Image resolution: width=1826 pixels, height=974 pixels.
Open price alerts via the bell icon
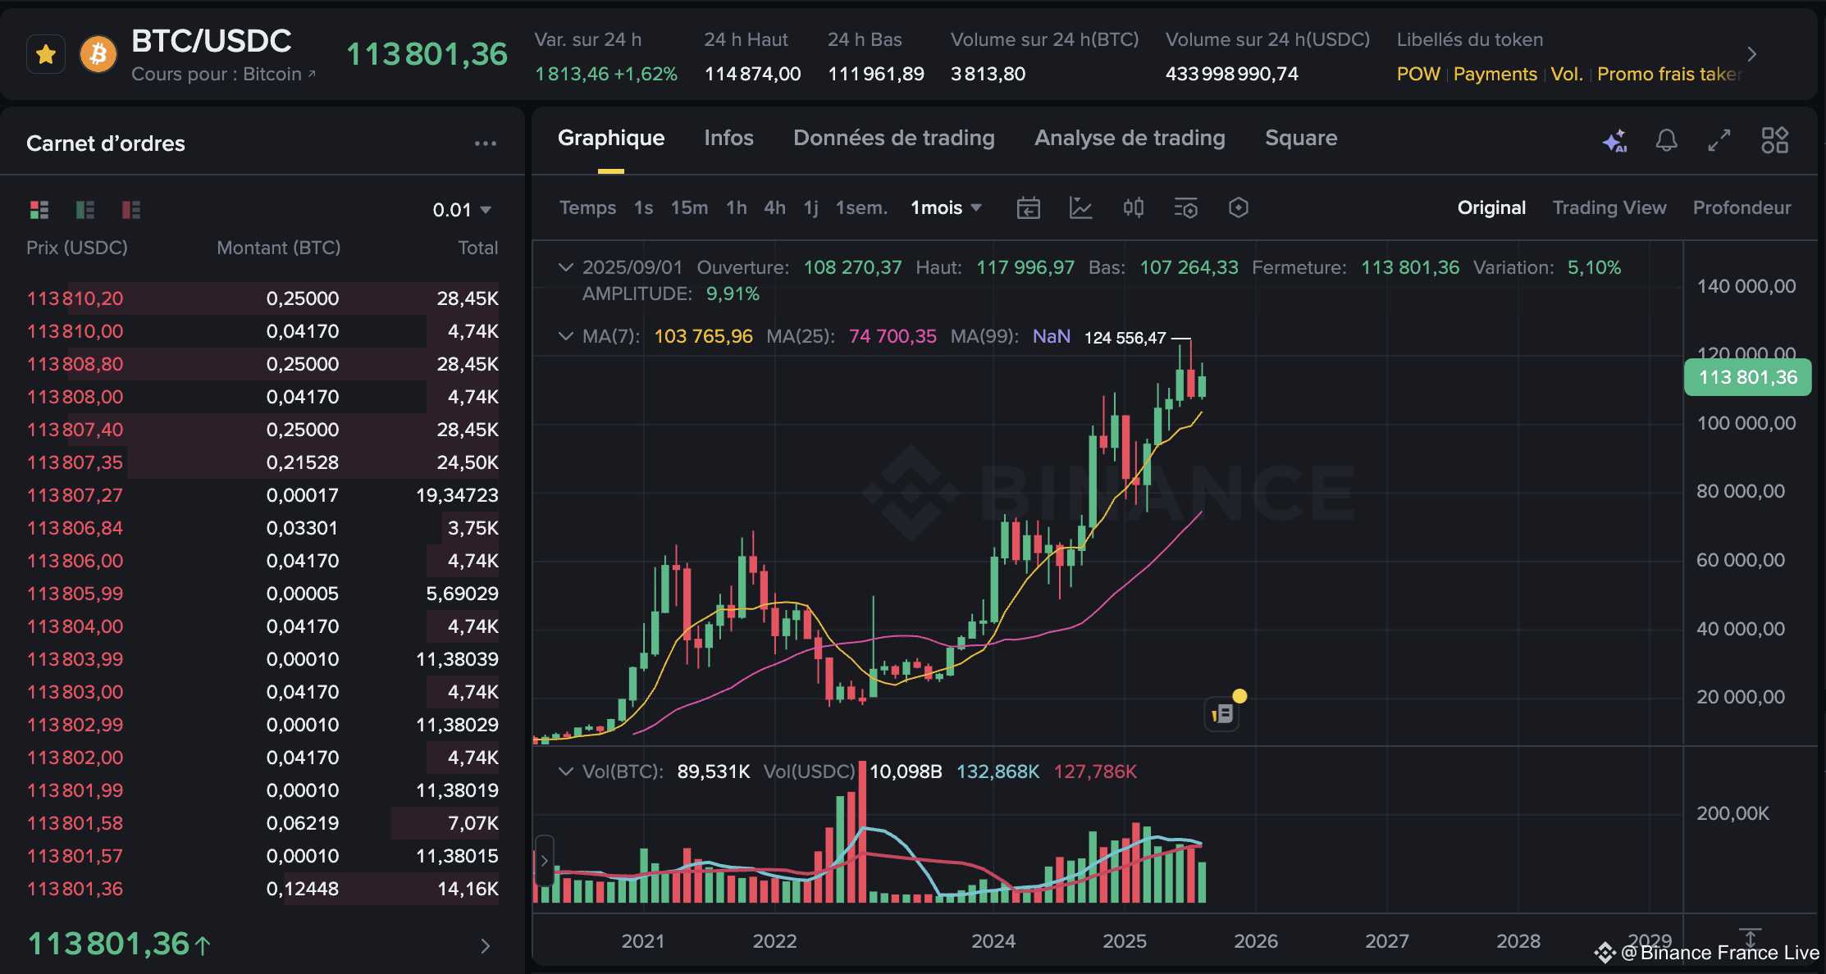1667,140
